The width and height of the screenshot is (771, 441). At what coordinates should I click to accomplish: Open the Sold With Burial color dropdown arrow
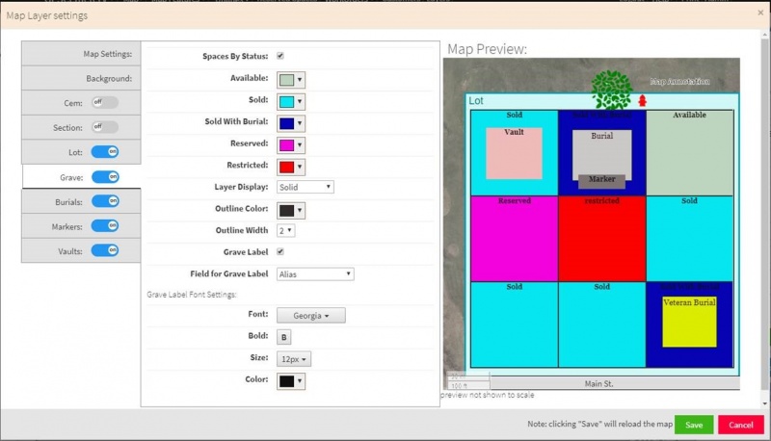coord(300,123)
